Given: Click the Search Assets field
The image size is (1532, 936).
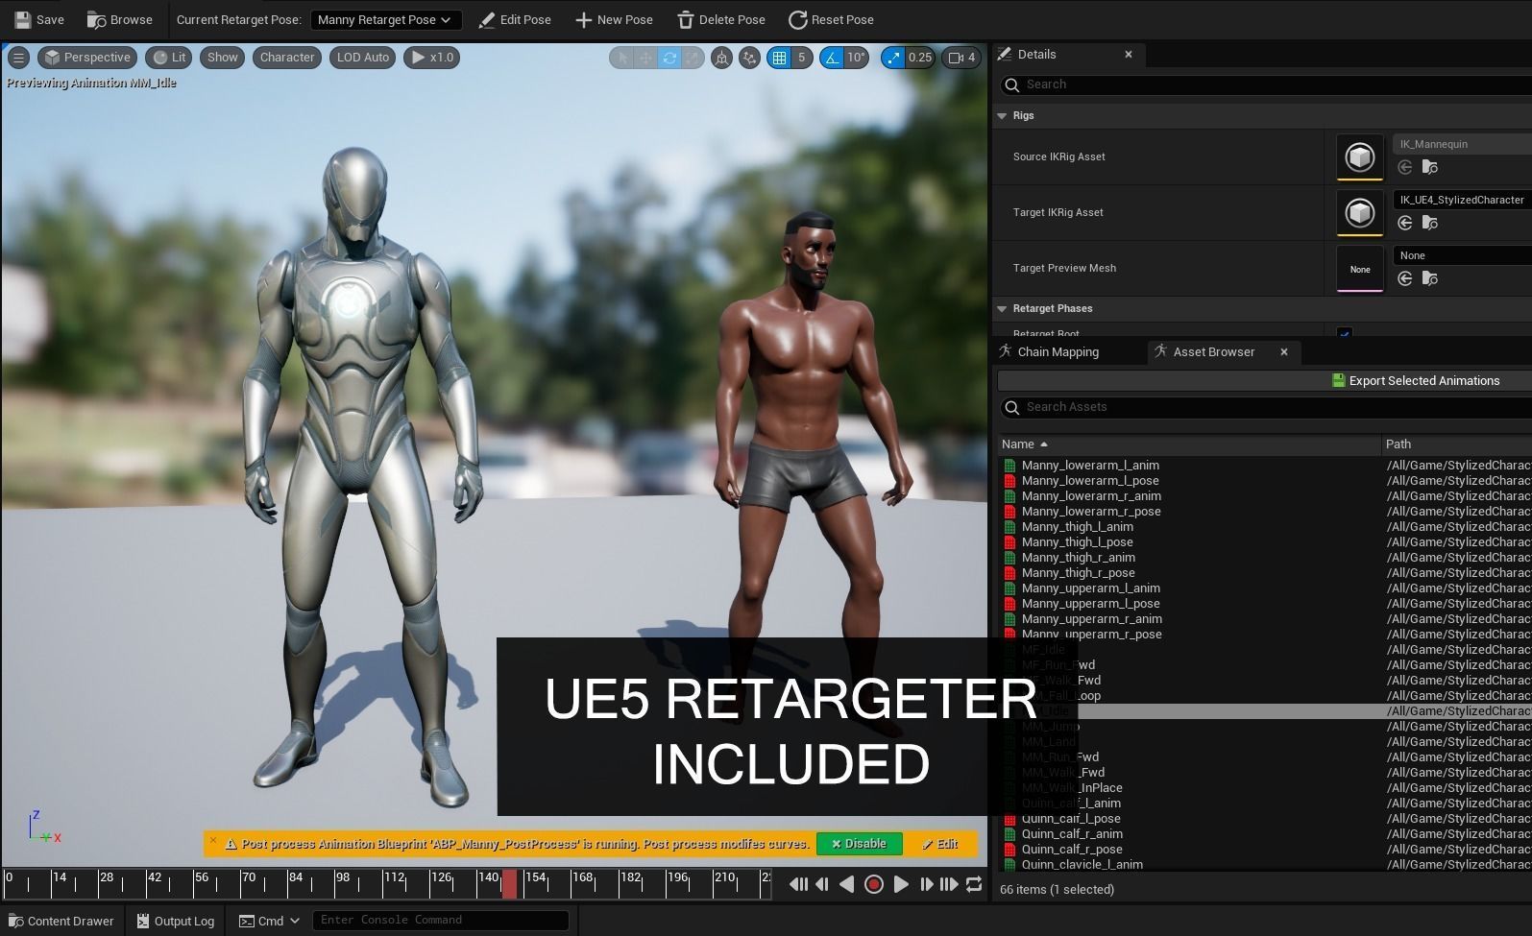Looking at the screenshot, I should (1266, 407).
